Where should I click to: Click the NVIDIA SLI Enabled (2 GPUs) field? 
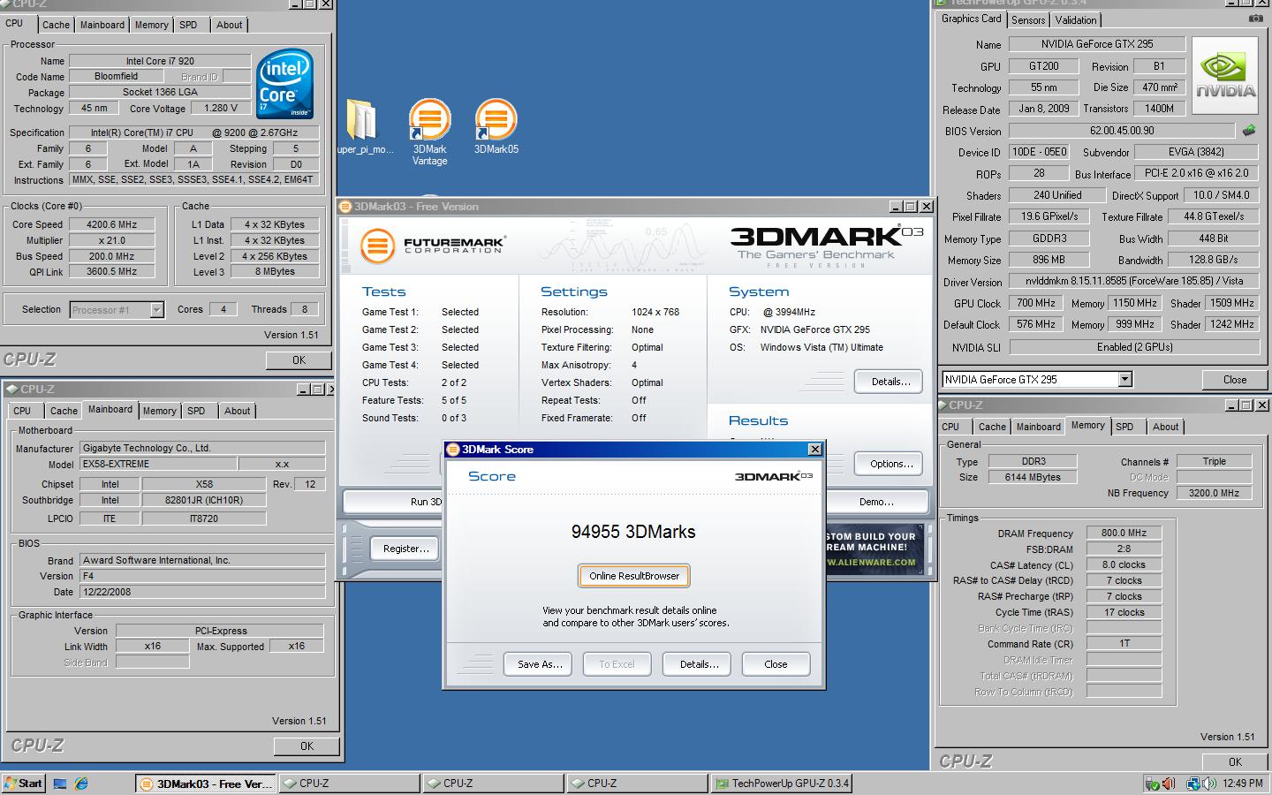(x=1134, y=347)
